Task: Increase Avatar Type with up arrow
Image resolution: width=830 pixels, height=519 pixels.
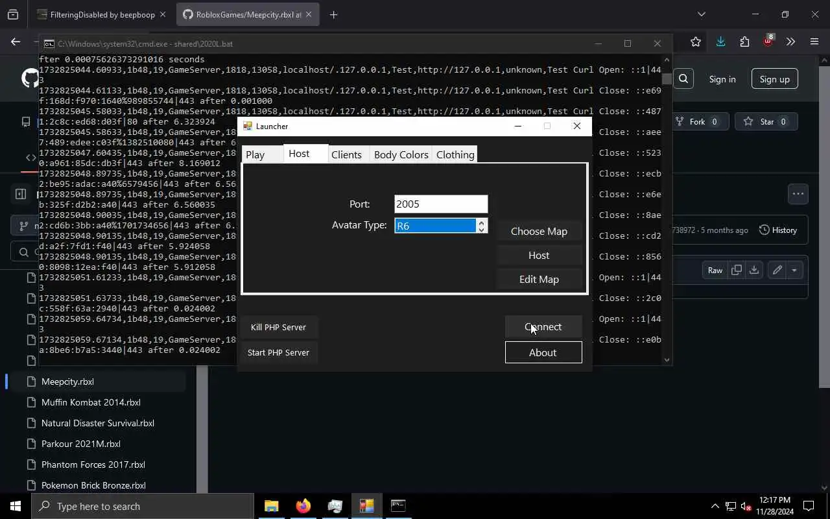Action: click(481, 223)
